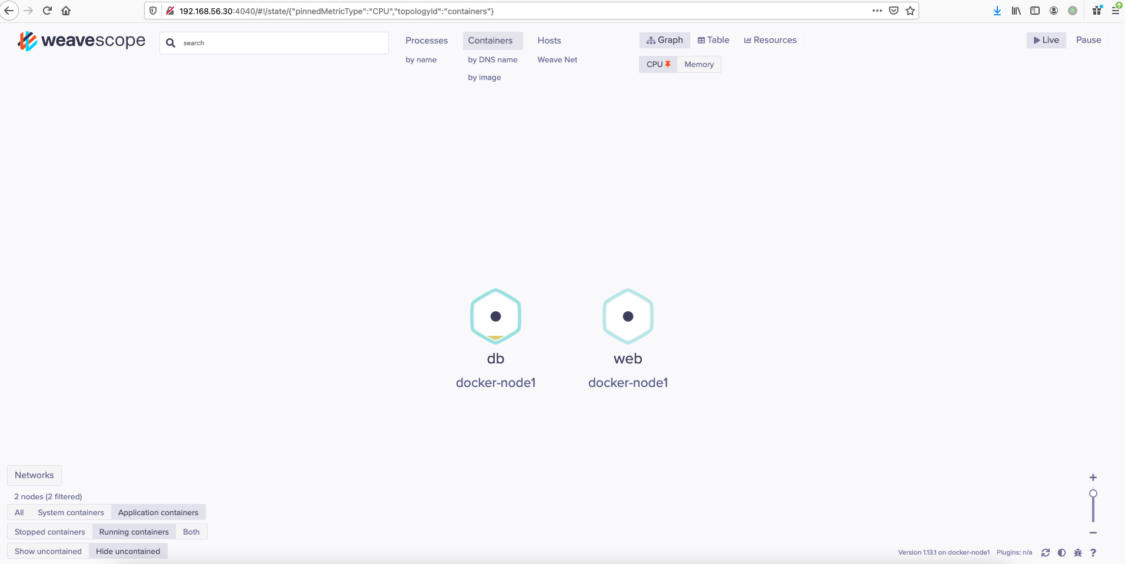1125x564 pixels.
Task: Click the zoom out minus icon
Action: pos(1093,533)
